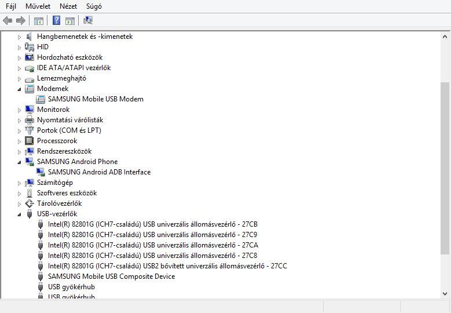Image resolution: width=451 pixels, height=313 pixels.
Task: Click the Számítógép computer icon
Action: point(30,183)
